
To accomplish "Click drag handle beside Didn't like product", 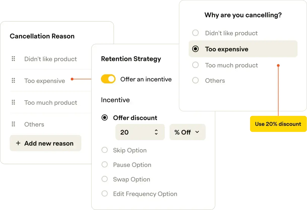I will click(x=13, y=59).
